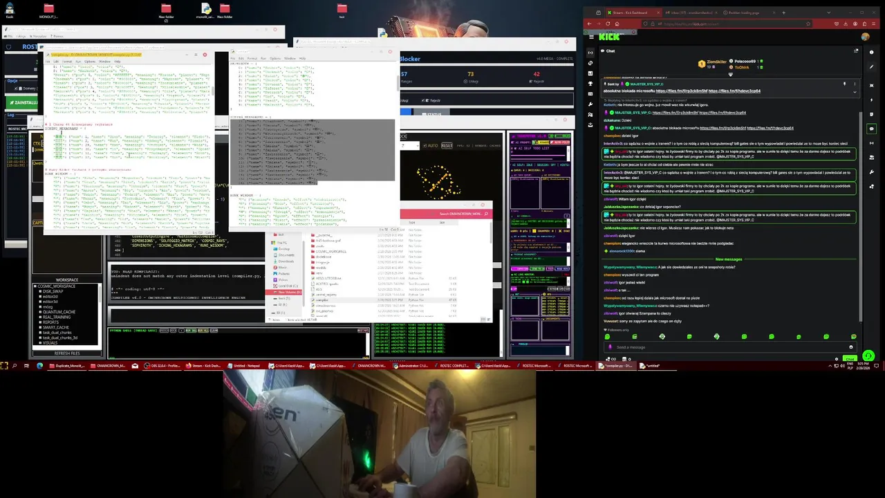Viewport: 885px width, 498px height.
Task: Click green Chat send button
Action: click(850, 359)
